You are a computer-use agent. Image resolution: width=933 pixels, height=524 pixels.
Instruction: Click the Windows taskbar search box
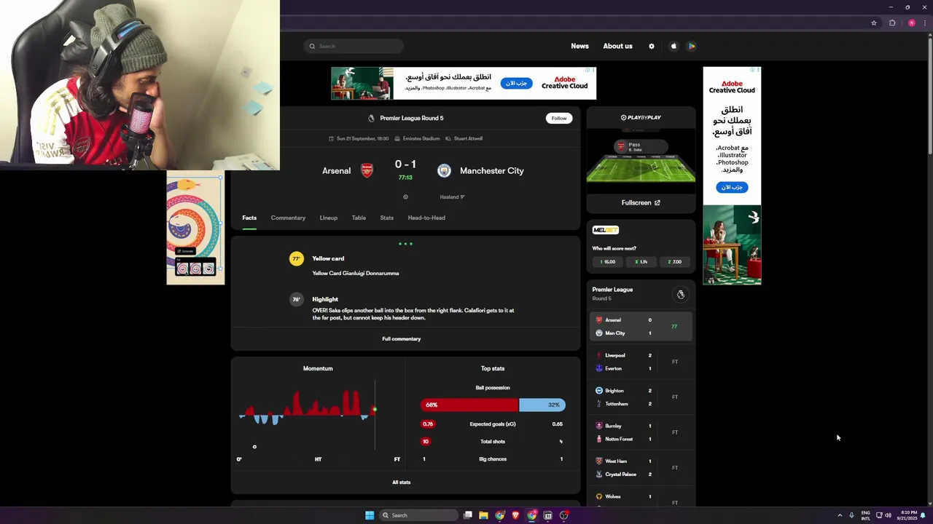click(420, 515)
